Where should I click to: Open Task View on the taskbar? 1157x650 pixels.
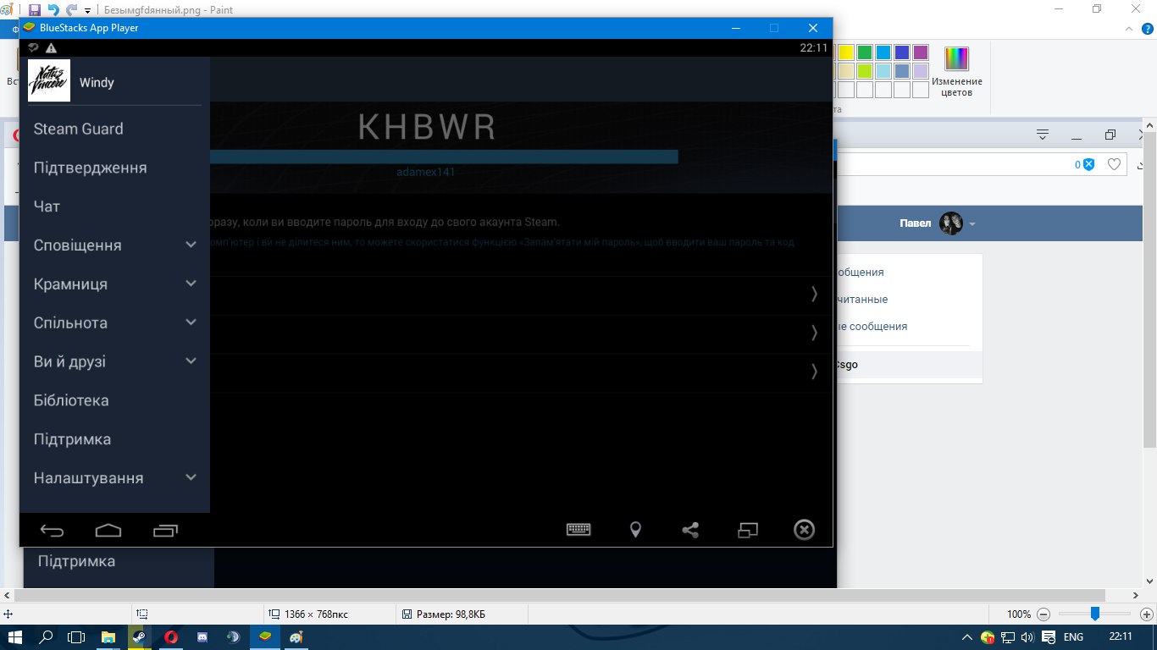coord(76,637)
